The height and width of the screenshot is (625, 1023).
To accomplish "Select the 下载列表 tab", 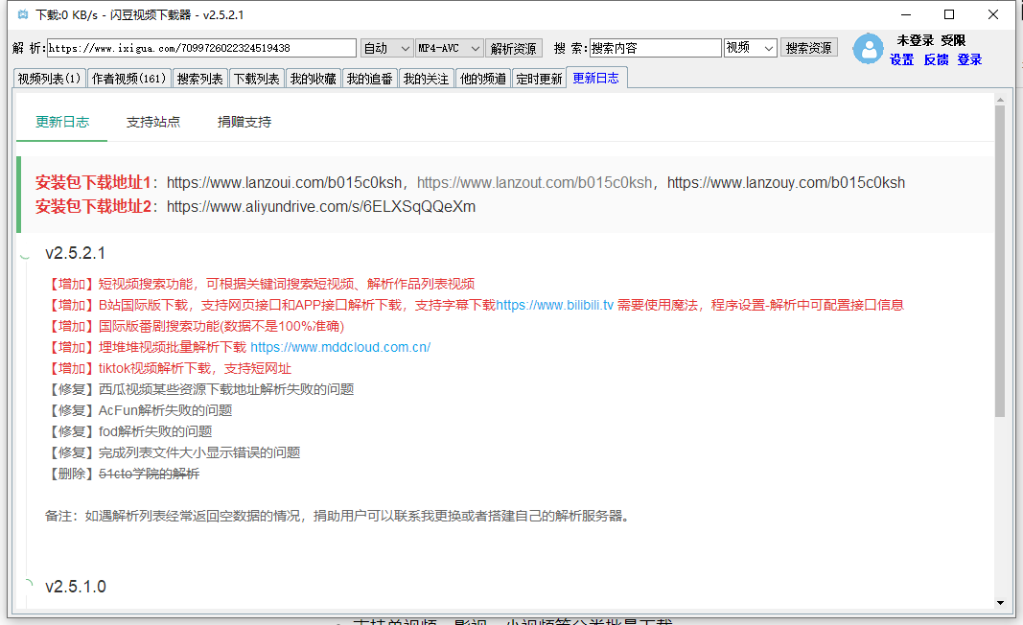I will (256, 79).
